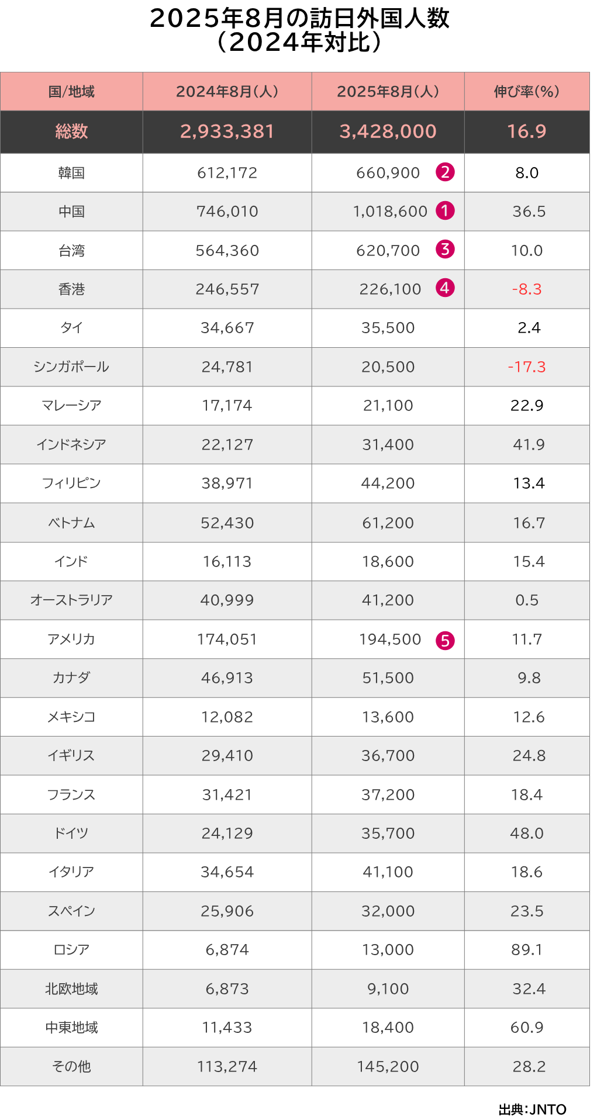Select the 2025年8月(人) column header
The image size is (597, 1120).
[388, 92]
